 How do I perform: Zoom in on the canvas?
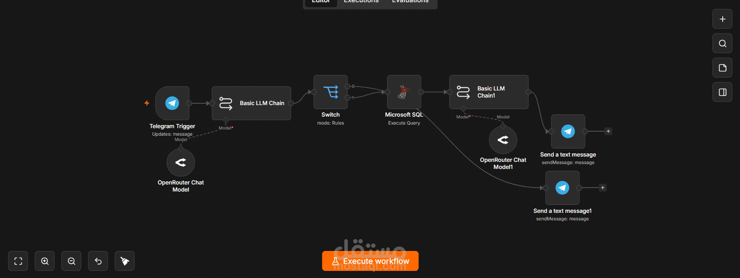pyautogui.click(x=45, y=261)
